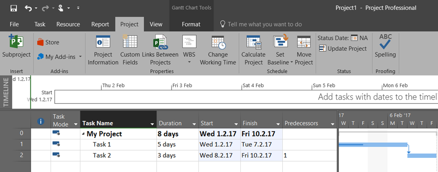Screen dimensions: 438x172
Task: Click the Save icon in quick access toolbar
Action: (x=14, y=8)
